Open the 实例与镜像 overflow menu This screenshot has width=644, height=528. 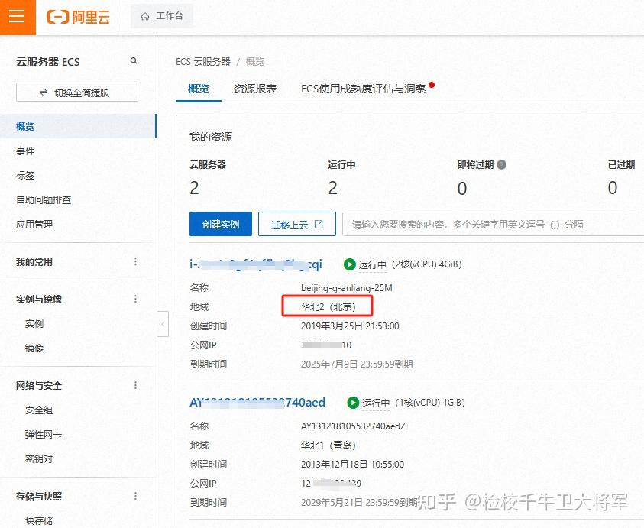click(135, 299)
